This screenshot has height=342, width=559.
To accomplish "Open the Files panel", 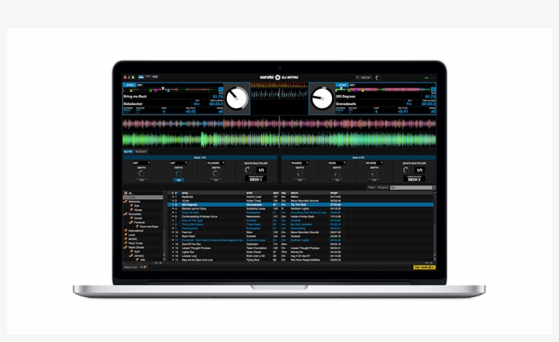I will point(372,188).
